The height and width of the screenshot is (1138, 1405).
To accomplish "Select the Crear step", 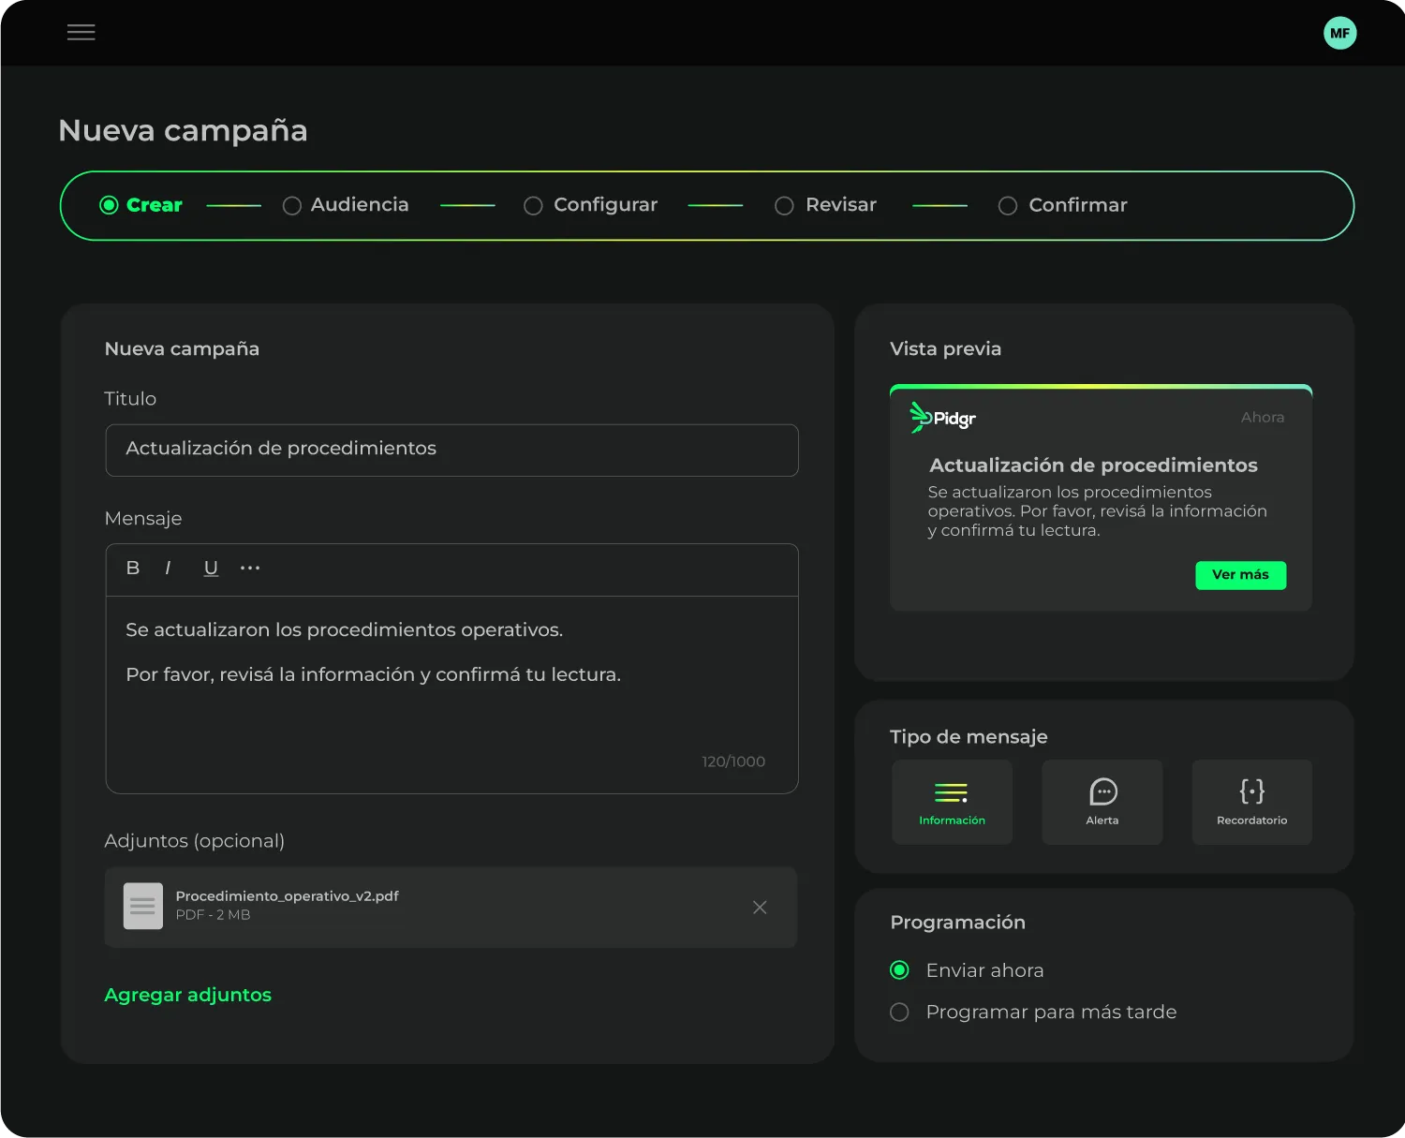I will 141,205.
